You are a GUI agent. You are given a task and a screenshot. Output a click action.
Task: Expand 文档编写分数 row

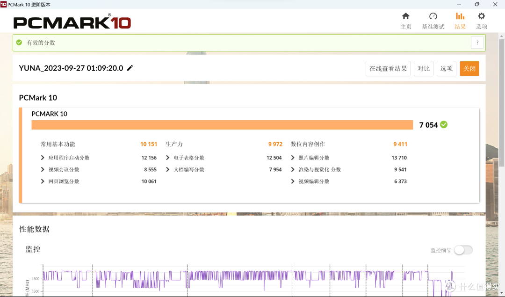[167, 169]
